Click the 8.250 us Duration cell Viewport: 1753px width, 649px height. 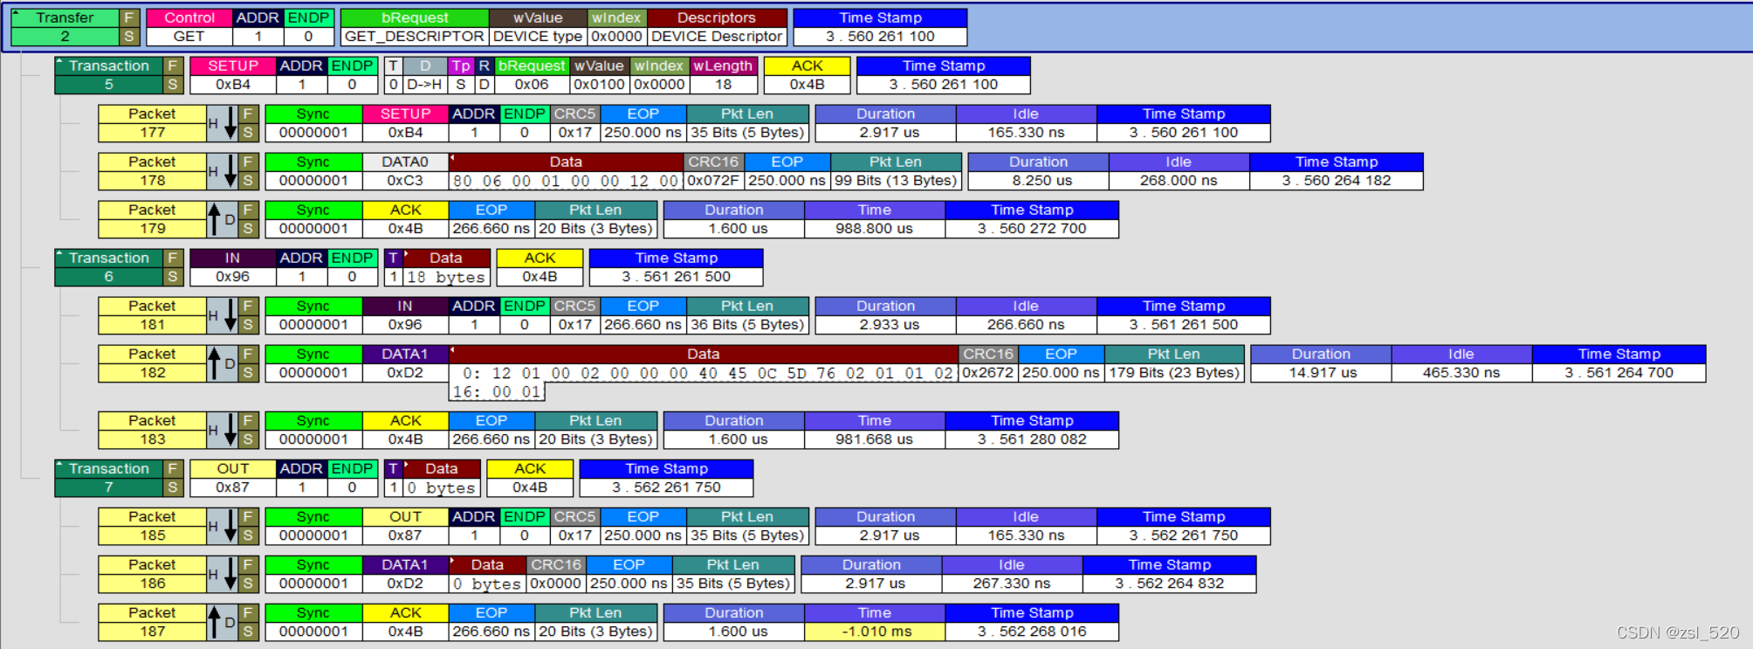point(1039,181)
